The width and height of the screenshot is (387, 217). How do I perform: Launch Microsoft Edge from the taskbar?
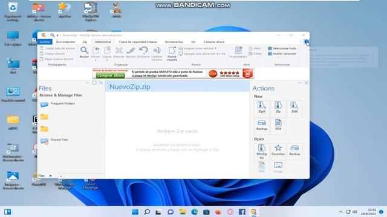point(195,212)
